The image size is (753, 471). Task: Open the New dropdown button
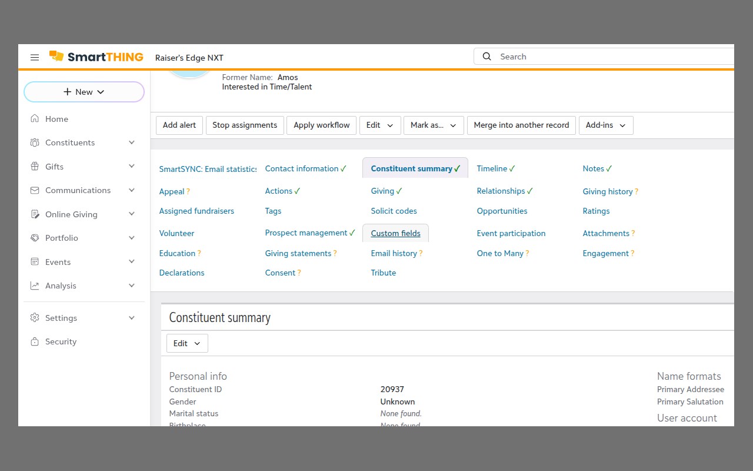tap(84, 92)
